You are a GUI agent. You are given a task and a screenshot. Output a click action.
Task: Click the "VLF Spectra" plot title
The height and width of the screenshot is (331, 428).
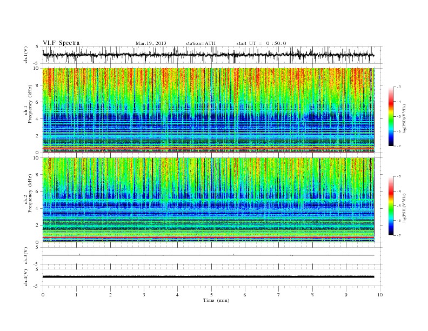pyautogui.click(x=61, y=43)
